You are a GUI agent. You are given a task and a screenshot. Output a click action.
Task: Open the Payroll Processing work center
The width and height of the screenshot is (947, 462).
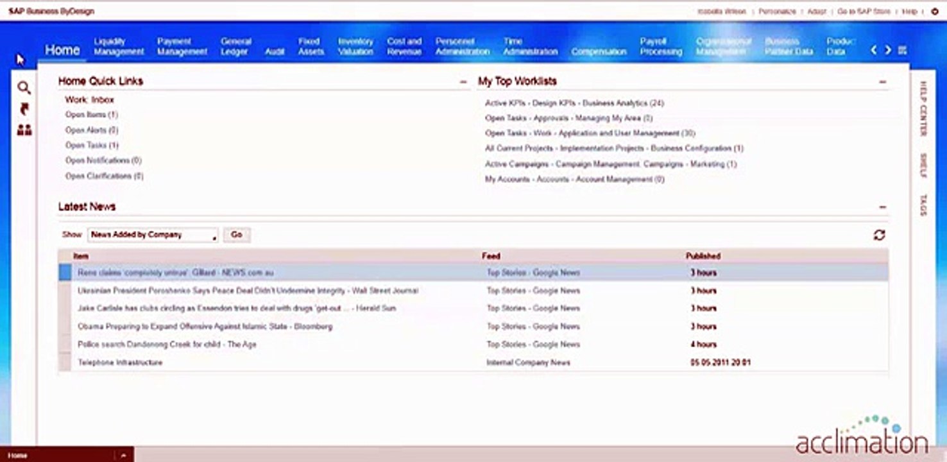[661, 46]
